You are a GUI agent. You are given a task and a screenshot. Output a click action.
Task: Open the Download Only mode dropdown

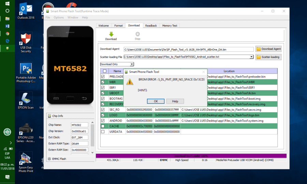coord(132,64)
